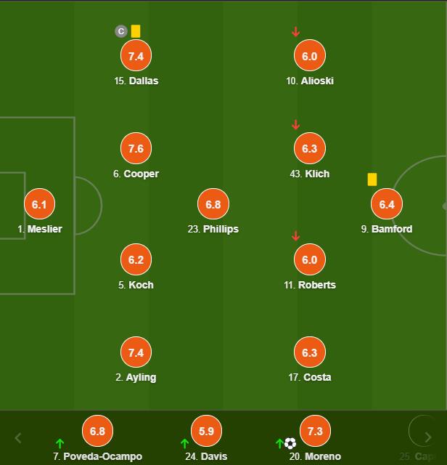Click the red substituted-off arrow above Klich
The height and width of the screenshot is (465, 447).
(295, 124)
